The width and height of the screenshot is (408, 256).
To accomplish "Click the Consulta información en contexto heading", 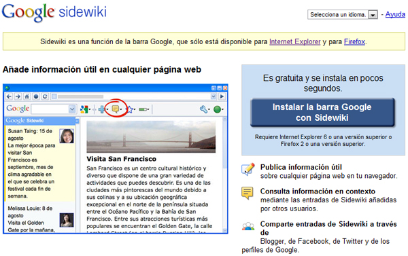I will click(x=318, y=191).
